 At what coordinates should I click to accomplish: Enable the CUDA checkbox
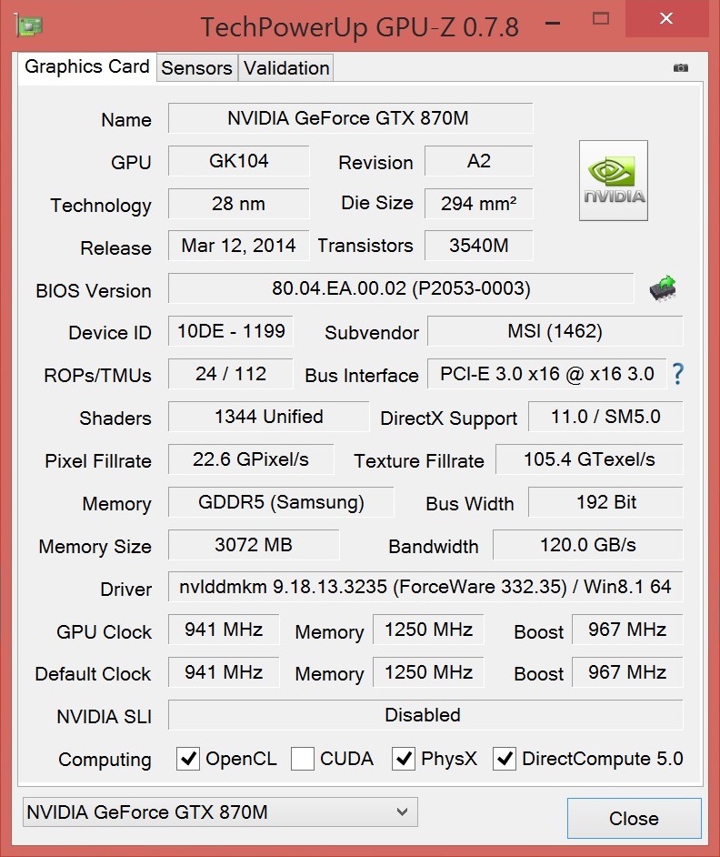pyautogui.click(x=304, y=759)
